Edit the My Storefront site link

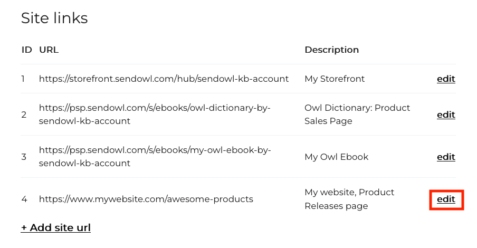pyautogui.click(x=446, y=79)
